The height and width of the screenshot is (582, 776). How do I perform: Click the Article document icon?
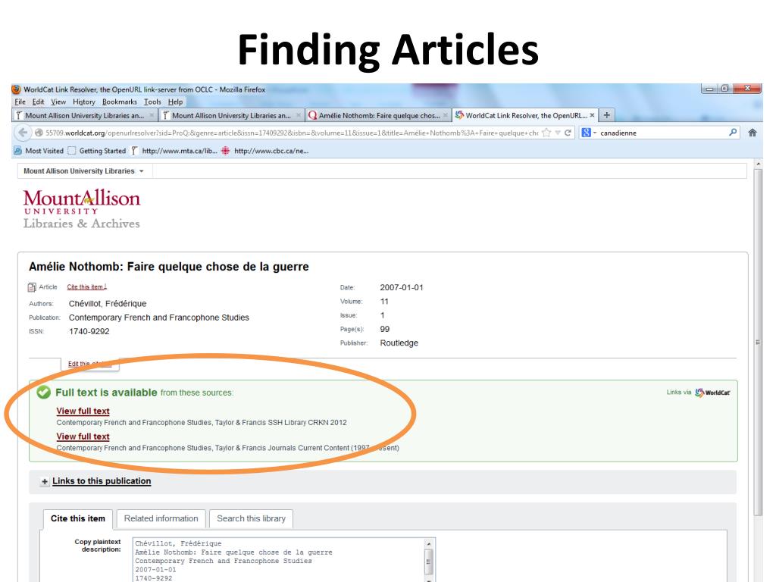pos(32,287)
